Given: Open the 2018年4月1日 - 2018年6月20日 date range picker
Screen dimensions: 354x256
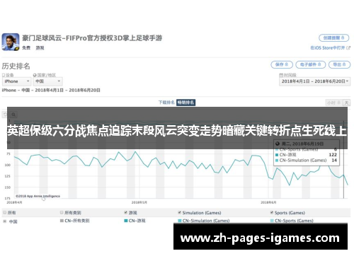Looking at the screenshot, I should point(314,81).
